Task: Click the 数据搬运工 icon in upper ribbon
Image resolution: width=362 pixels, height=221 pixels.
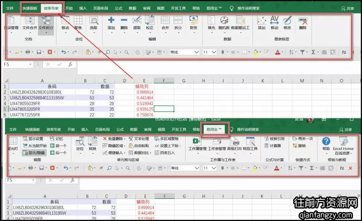Action: click(x=240, y=20)
